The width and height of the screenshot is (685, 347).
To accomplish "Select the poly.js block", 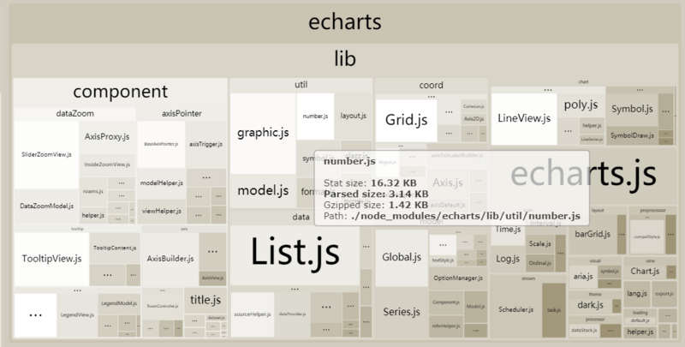I will pyautogui.click(x=581, y=105).
